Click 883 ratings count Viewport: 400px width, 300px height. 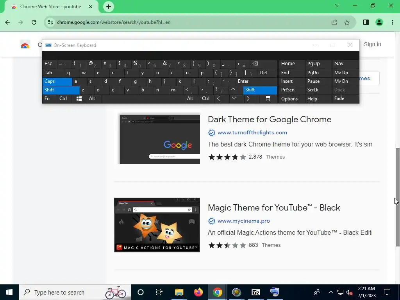(253, 245)
